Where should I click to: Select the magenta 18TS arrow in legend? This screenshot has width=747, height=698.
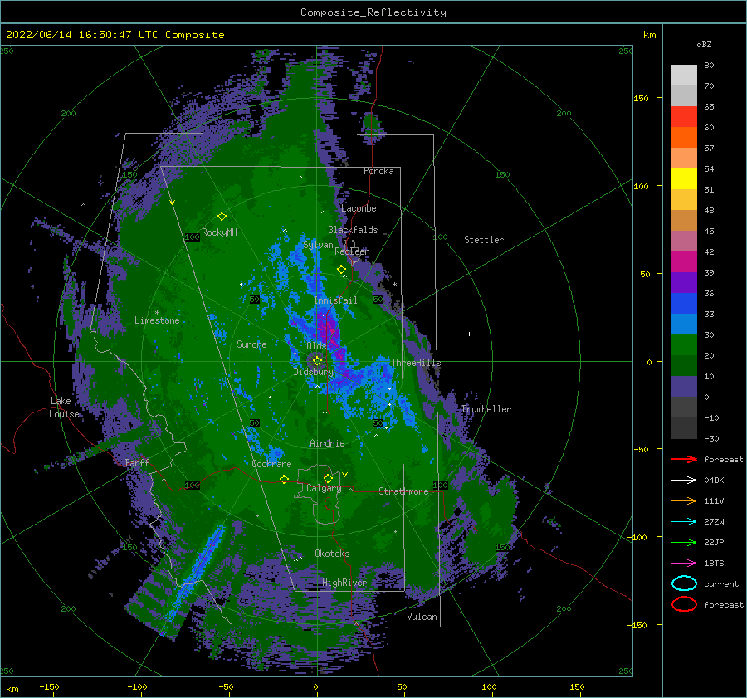click(x=684, y=564)
